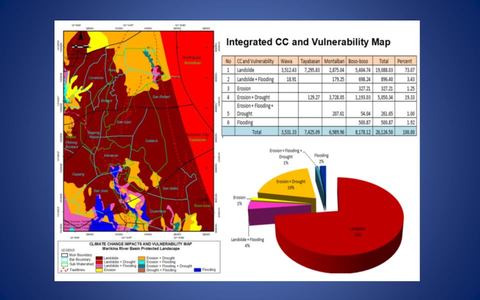Screen dimensions: 480x300
Task: Select the Sub Watershed legend symbol
Action: click(64, 264)
